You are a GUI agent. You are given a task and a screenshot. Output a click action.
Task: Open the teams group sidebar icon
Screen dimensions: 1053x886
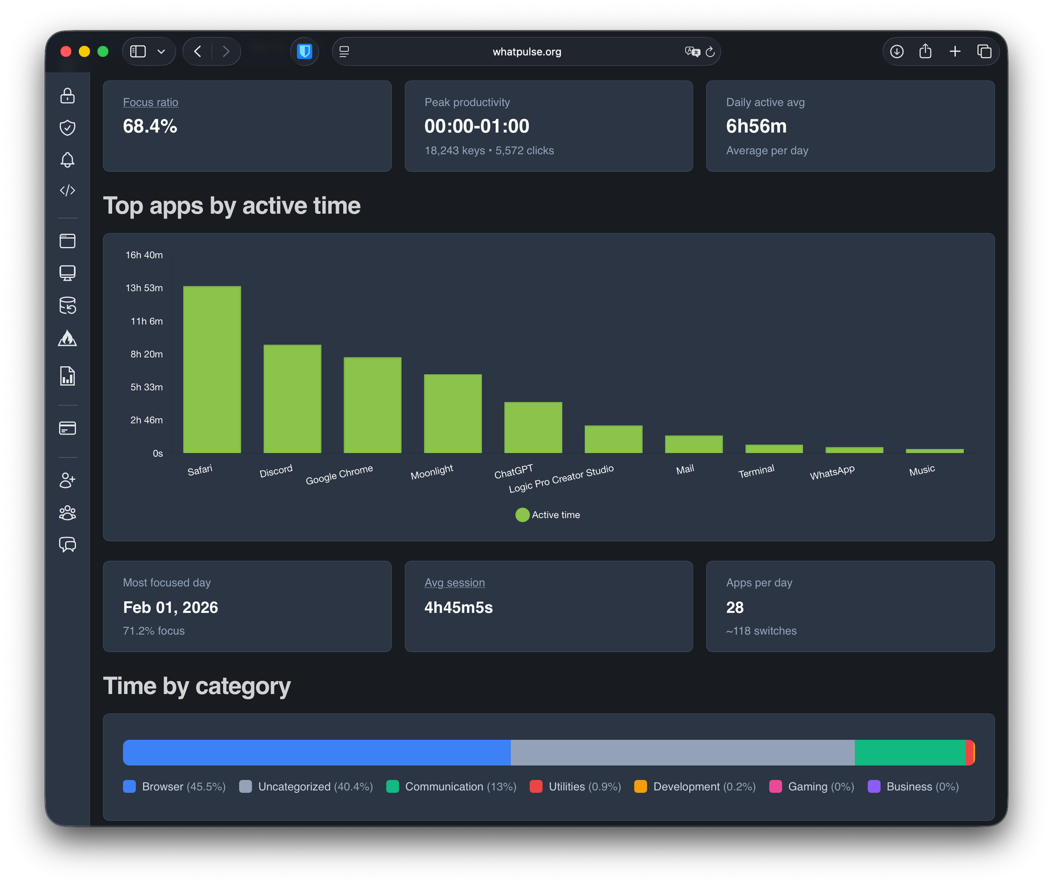[67, 513]
